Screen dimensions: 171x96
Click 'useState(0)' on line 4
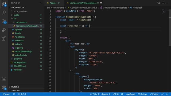tap(86, 20)
